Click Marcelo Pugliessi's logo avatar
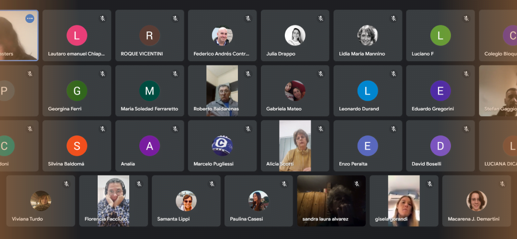 (222, 145)
